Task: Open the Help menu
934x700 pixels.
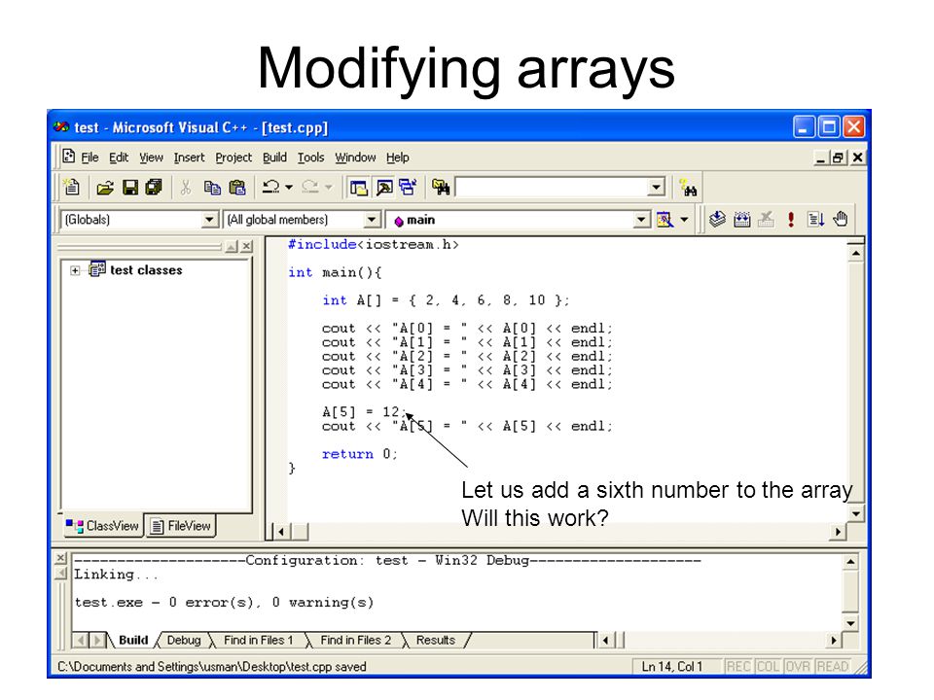Action: 397,157
